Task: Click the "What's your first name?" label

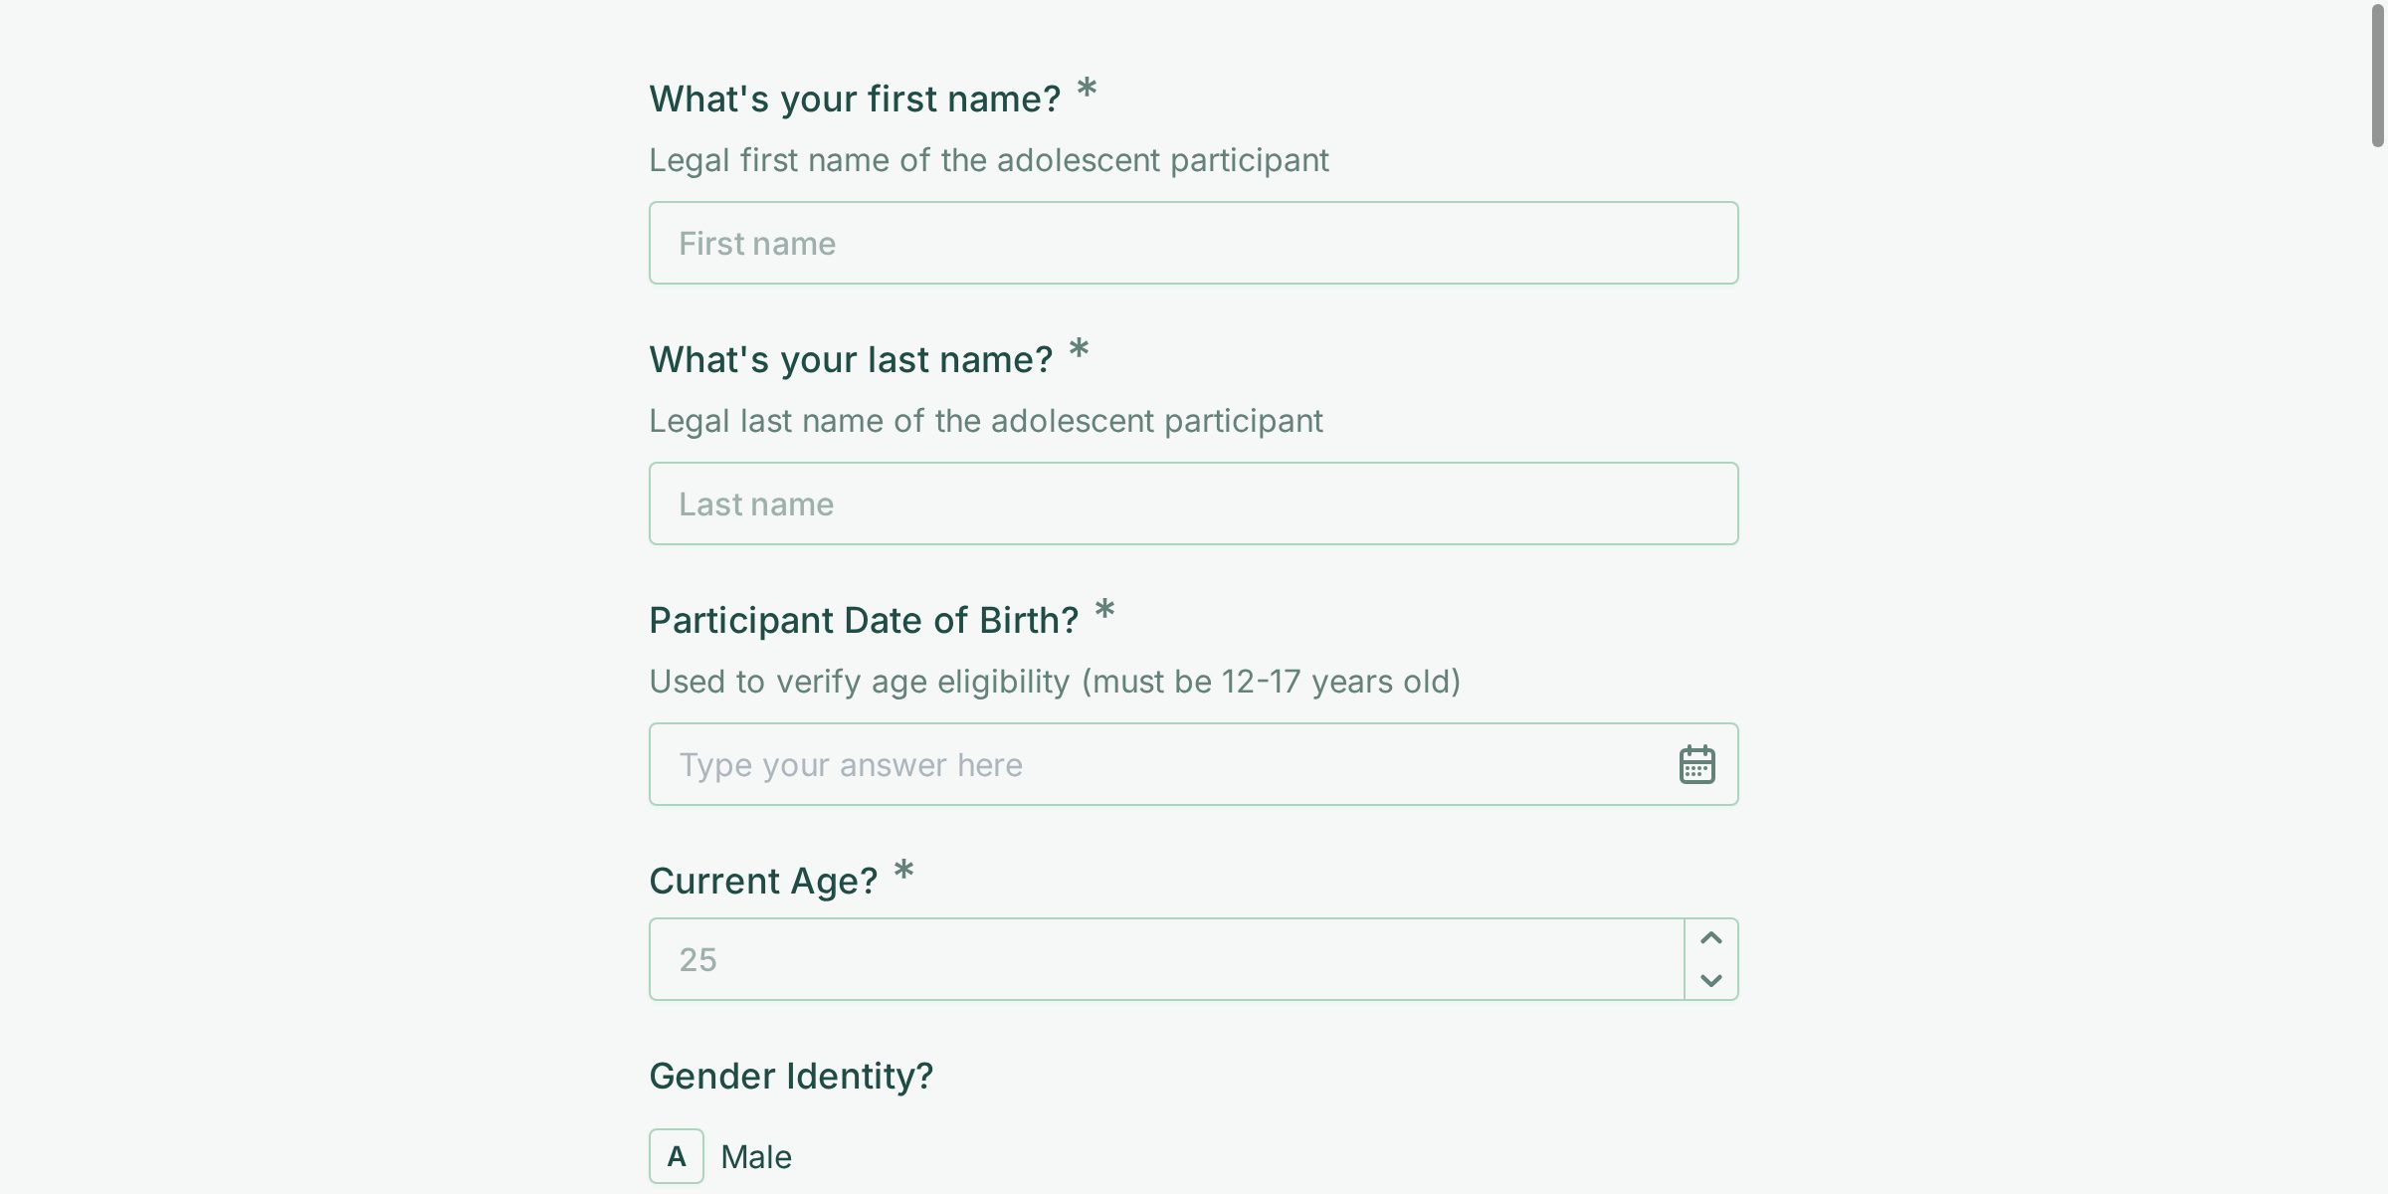Action: coord(854,99)
